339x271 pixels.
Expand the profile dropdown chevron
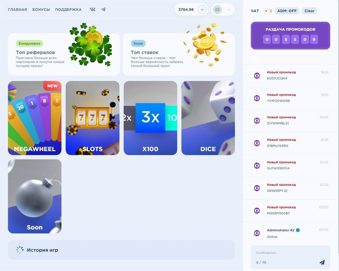click(x=229, y=10)
